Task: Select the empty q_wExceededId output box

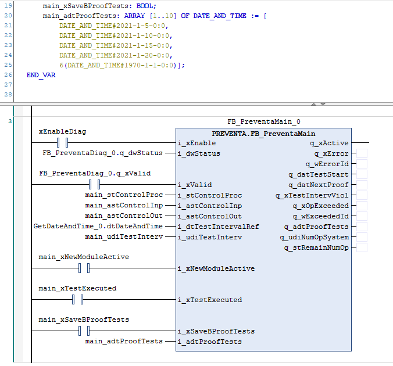Action: 362,216
